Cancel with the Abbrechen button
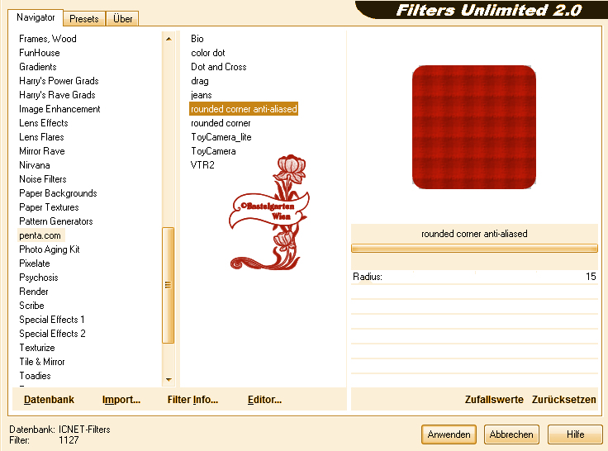Image resolution: width=608 pixels, height=451 pixels. coord(511,434)
